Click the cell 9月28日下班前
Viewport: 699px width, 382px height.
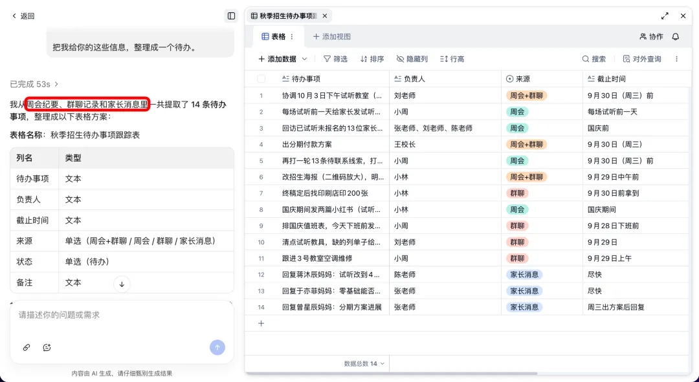point(636,226)
